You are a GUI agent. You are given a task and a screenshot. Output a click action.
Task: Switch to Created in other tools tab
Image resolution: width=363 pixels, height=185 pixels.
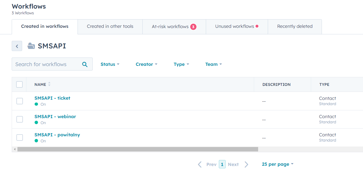pyautogui.click(x=110, y=27)
